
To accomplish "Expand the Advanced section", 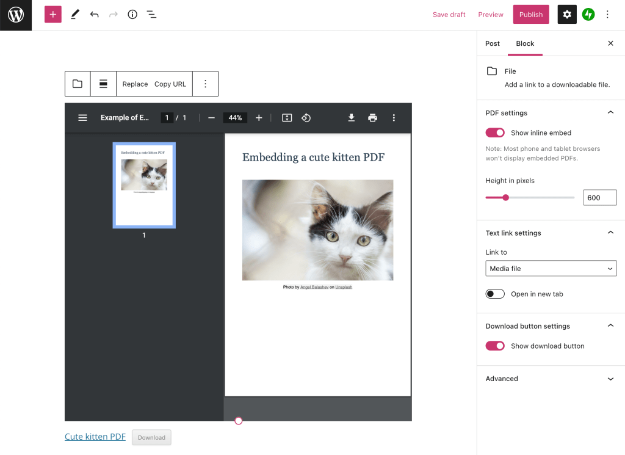I will [610, 379].
